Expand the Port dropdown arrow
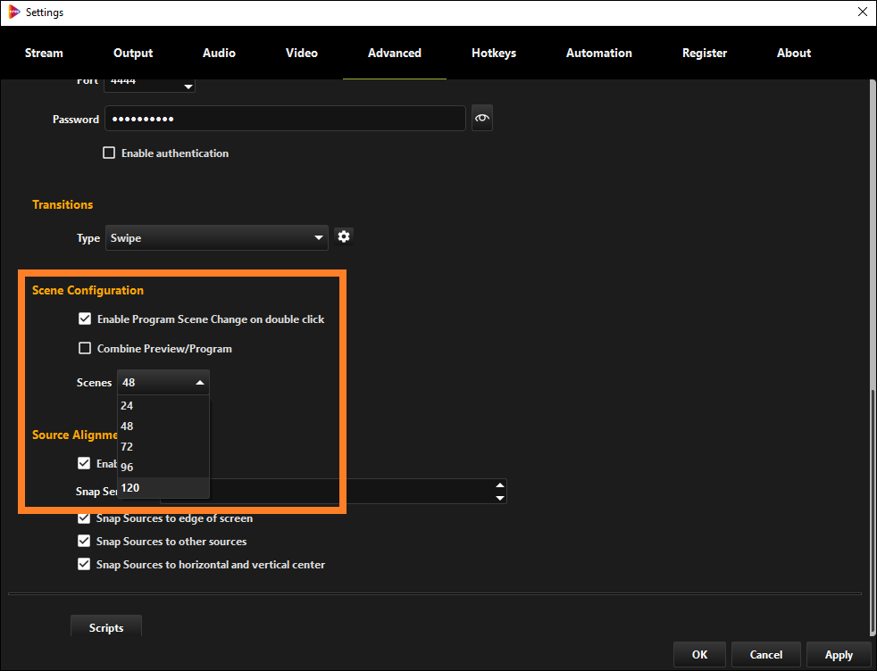The width and height of the screenshot is (877, 671). click(x=188, y=86)
